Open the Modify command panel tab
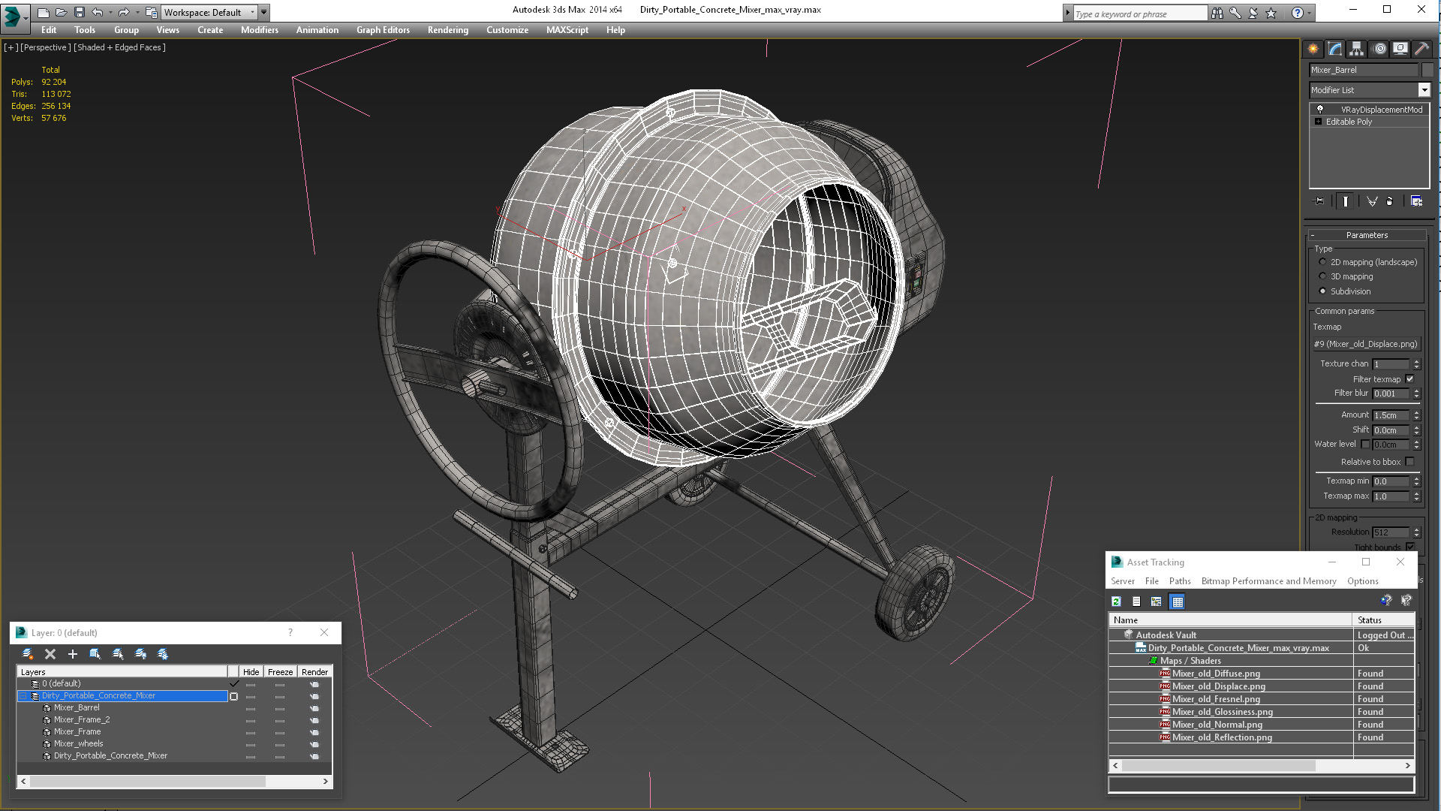The image size is (1441, 811). pyautogui.click(x=1335, y=49)
